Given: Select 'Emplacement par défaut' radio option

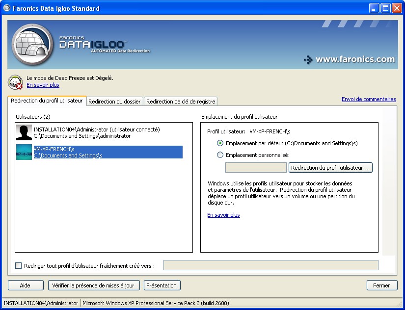Looking at the screenshot, I should 220,143.
